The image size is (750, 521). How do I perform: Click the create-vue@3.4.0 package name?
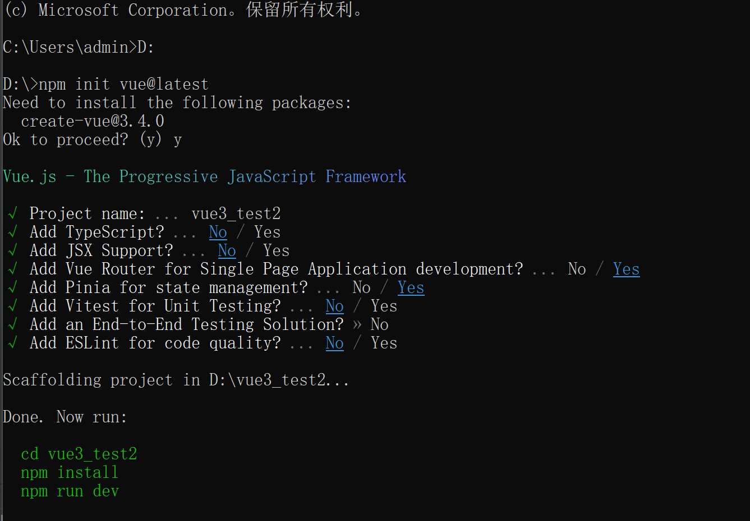93,121
